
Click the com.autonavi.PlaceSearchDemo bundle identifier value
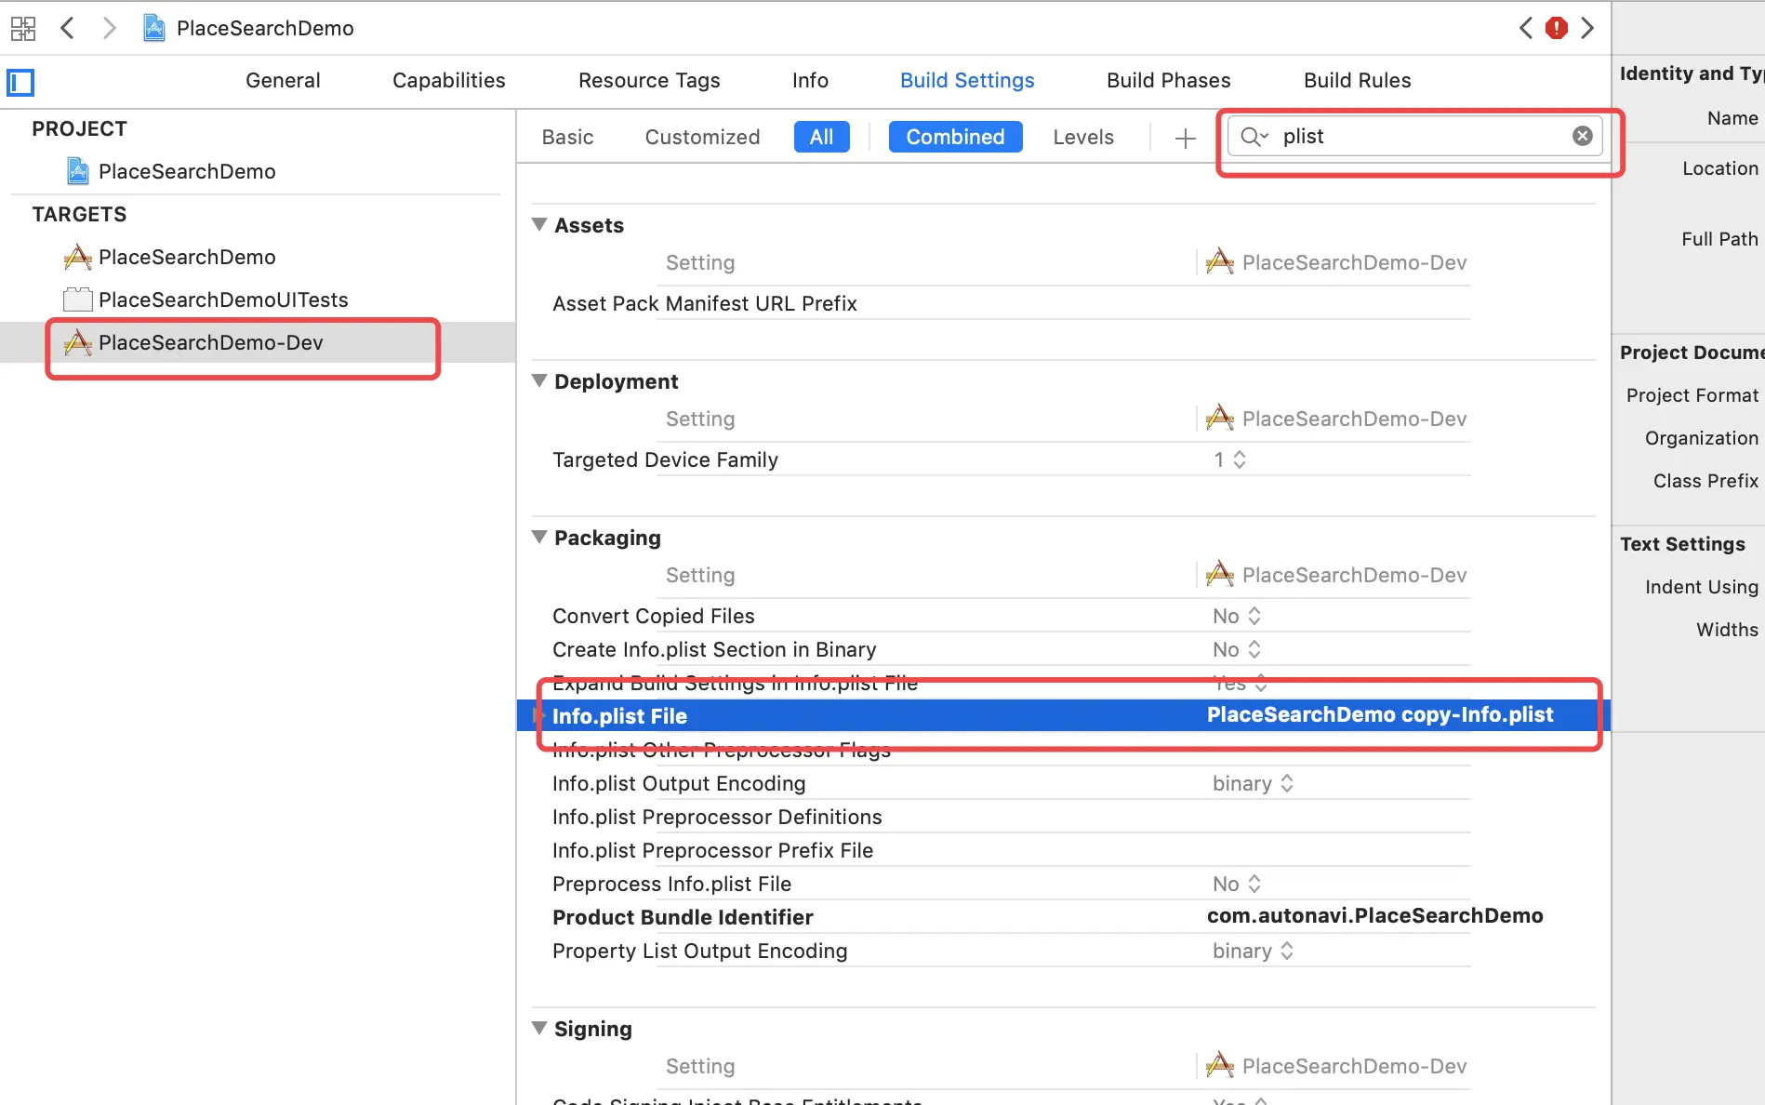pos(1374,916)
